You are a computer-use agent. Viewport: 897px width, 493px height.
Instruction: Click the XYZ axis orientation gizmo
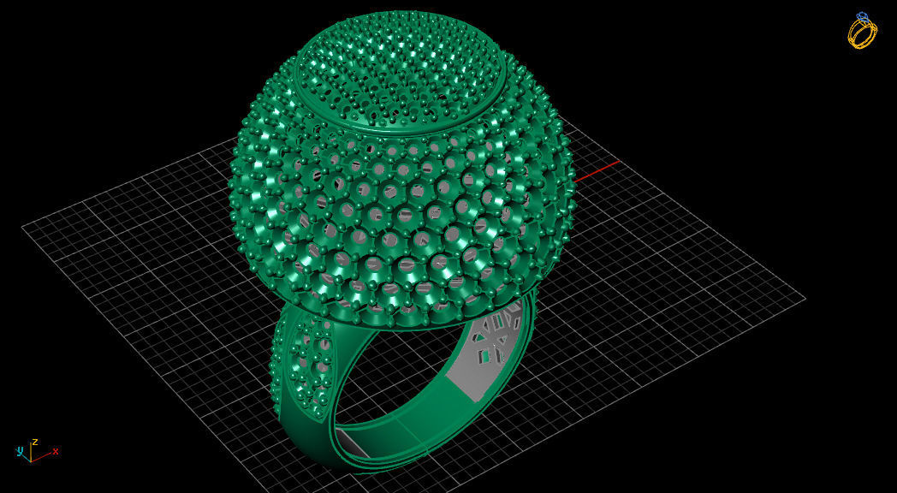coord(37,450)
